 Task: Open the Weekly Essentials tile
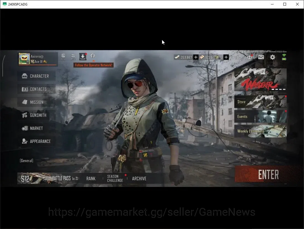coord(260,131)
